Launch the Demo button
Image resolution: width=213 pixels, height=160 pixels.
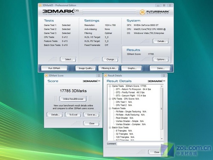click(x=161, y=68)
